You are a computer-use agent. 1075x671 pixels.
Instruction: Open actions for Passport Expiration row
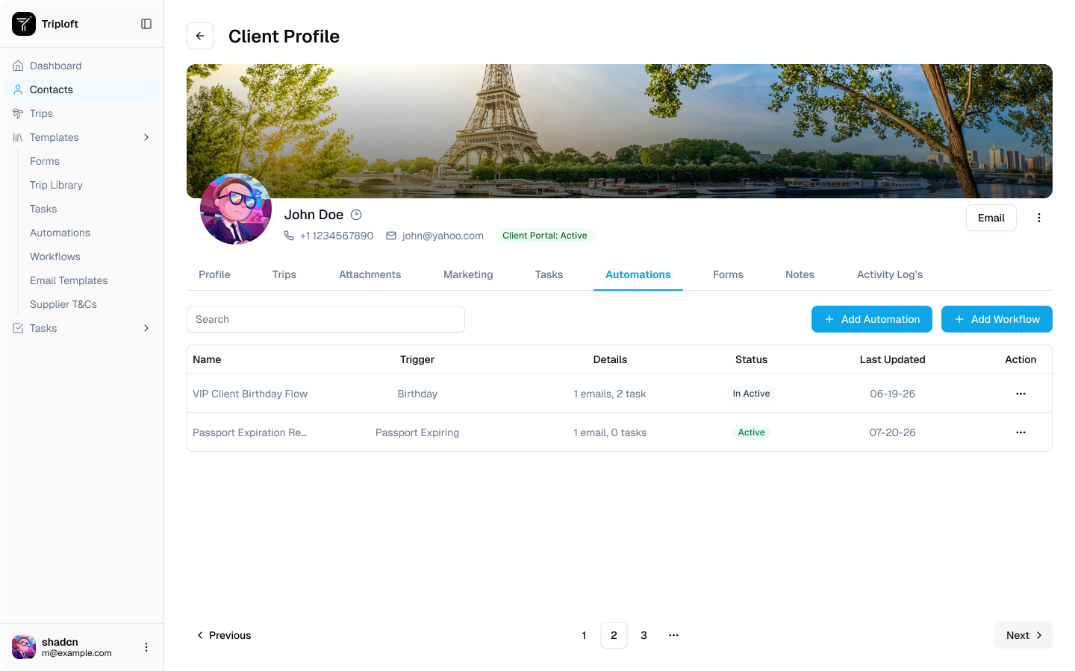tap(1021, 432)
